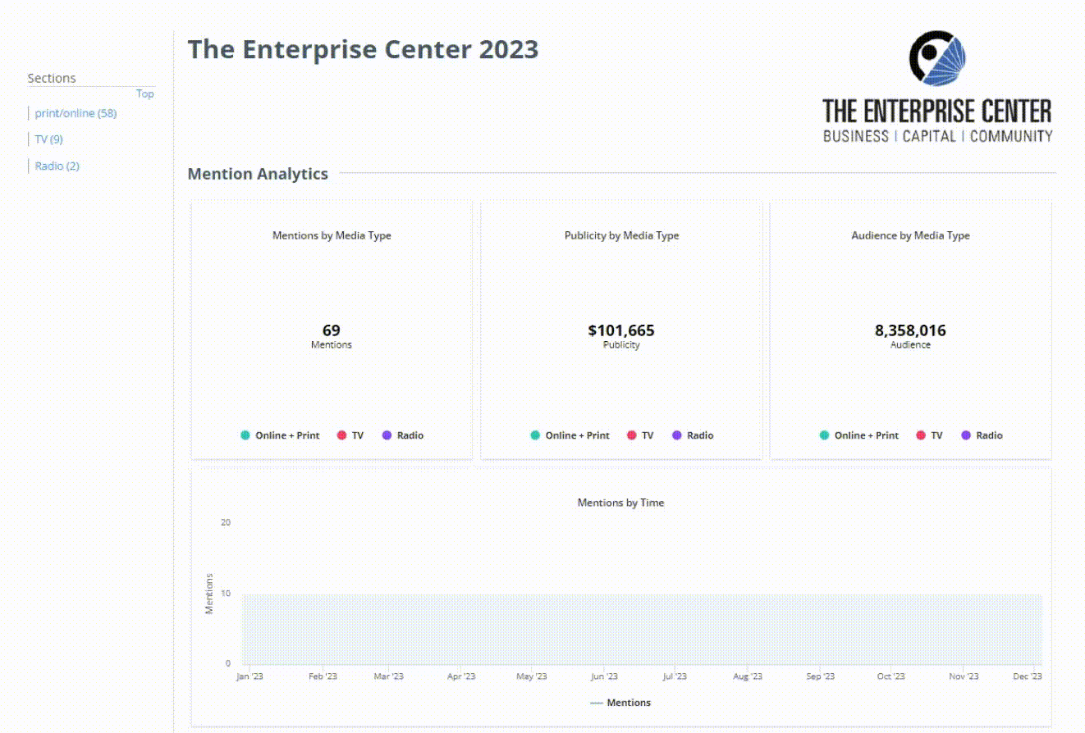Click the teal Online + Print dot under Mentions chart
This screenshot has width=1085, height=733.
(245, 435)
